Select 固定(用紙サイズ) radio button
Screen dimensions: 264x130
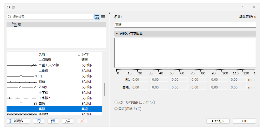[x=116, y=109]
